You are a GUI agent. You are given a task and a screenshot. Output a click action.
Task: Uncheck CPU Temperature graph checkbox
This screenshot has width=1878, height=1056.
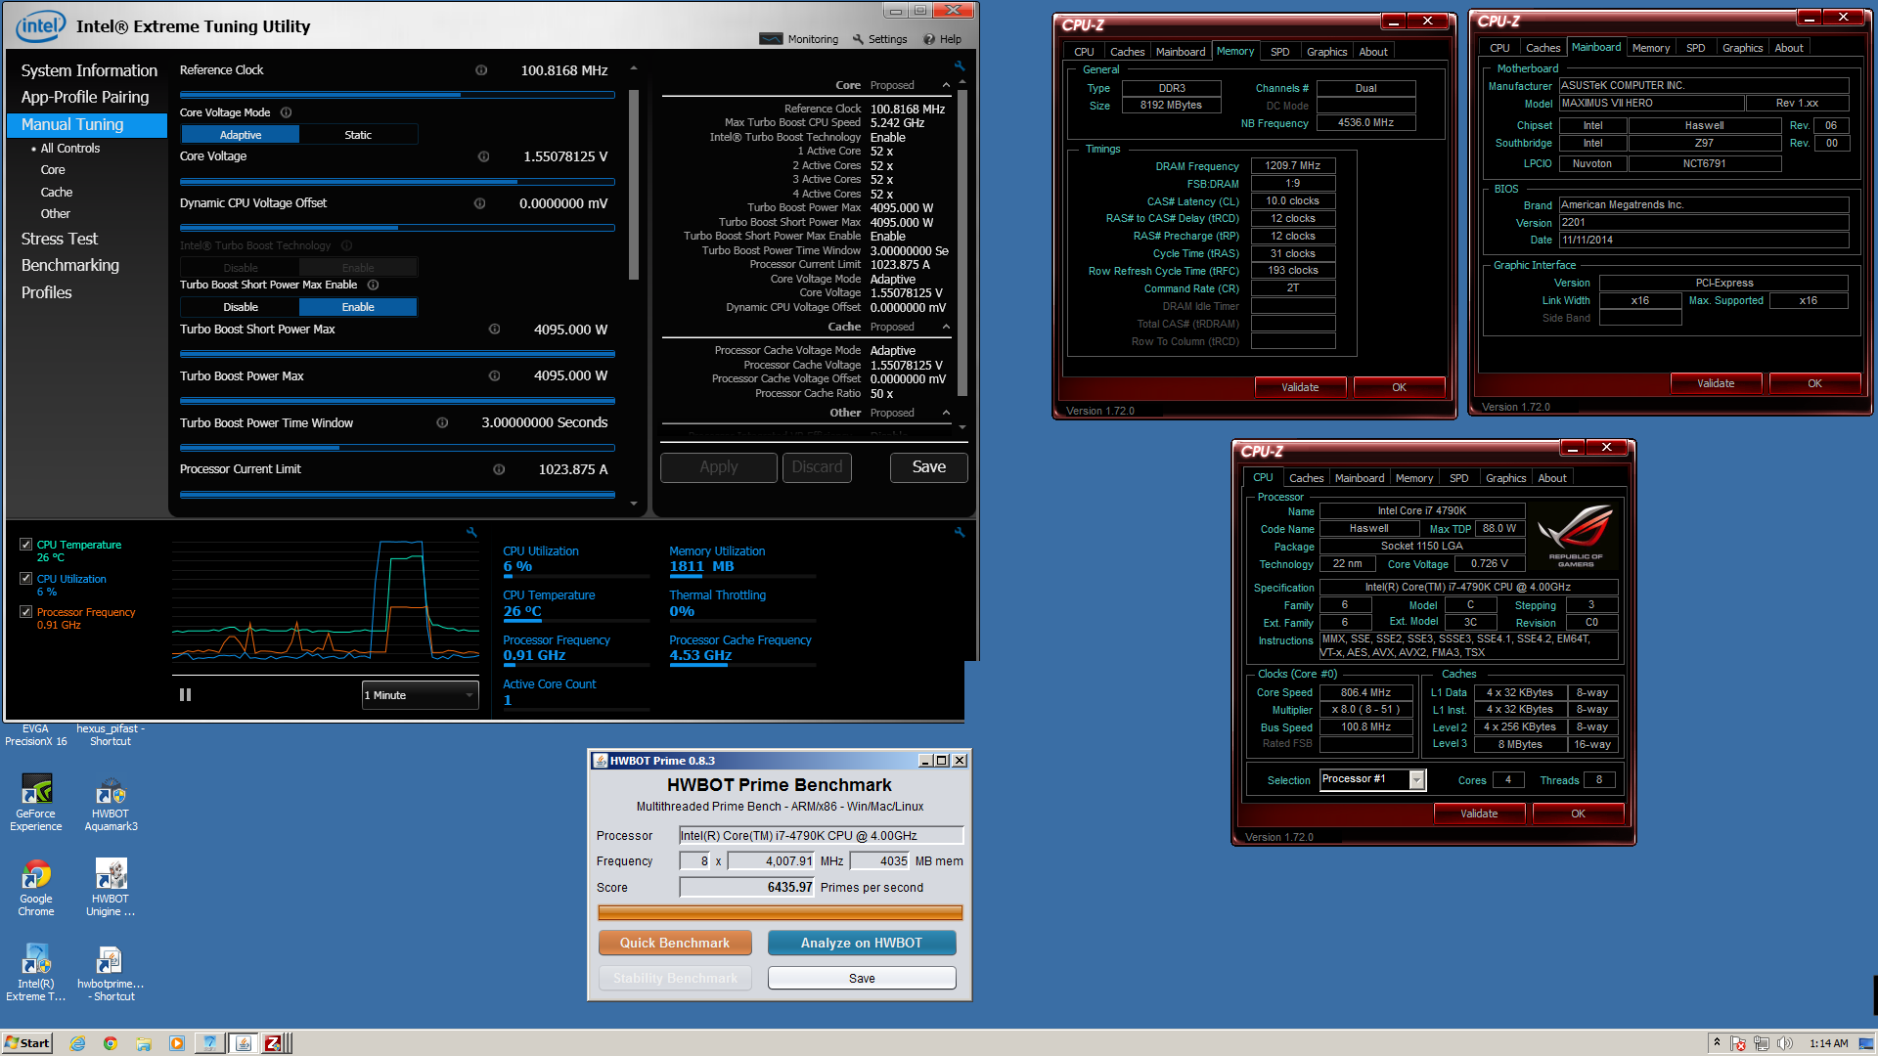[26, 545]
